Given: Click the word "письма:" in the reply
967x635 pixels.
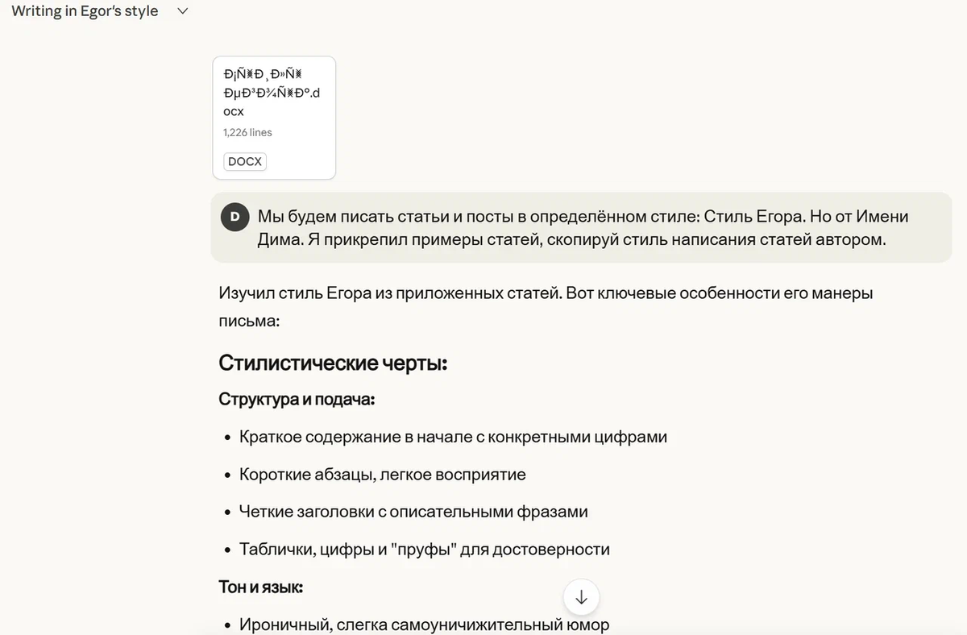Looking at the screenshot, I should (x=248, y=321).
